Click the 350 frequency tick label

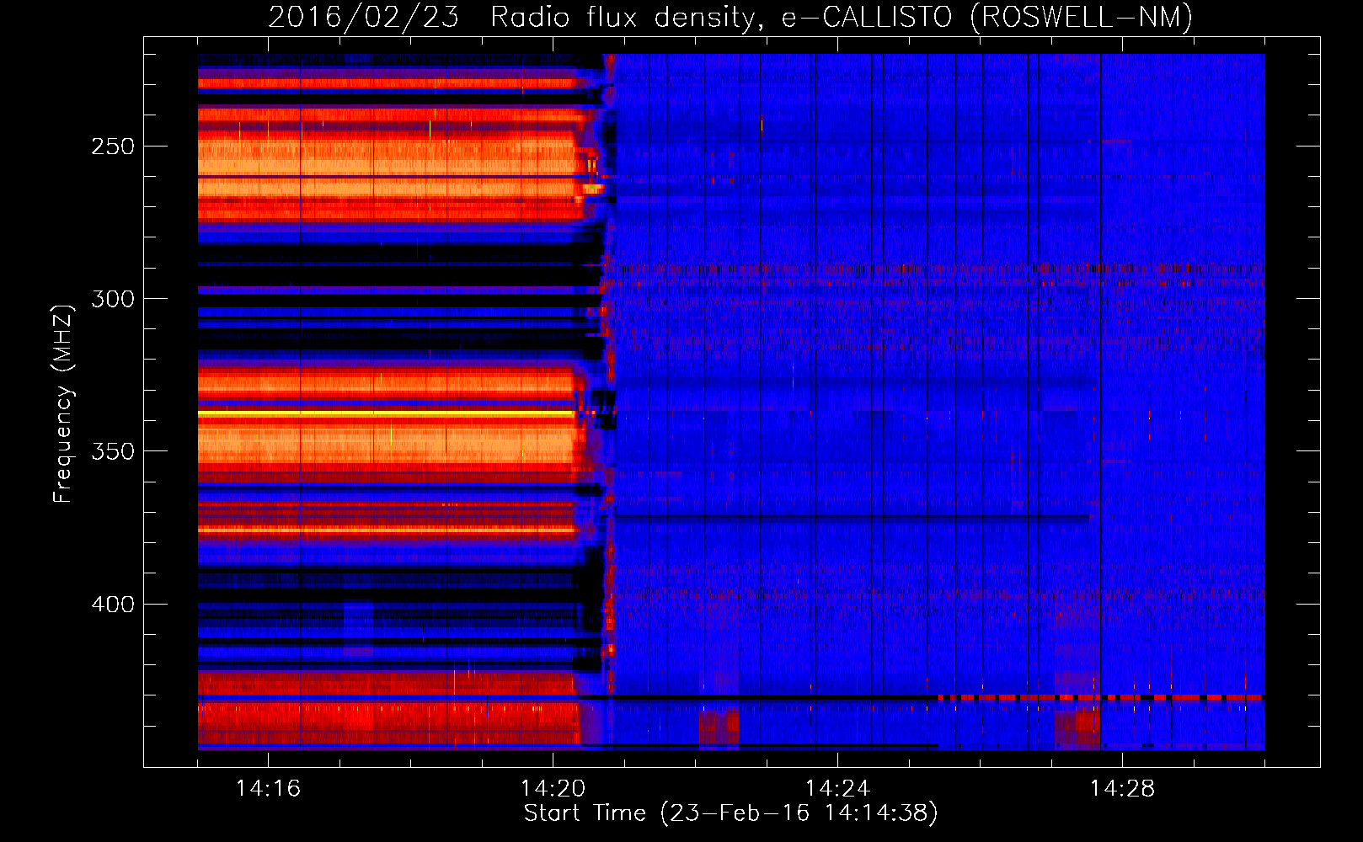(113, 451)
